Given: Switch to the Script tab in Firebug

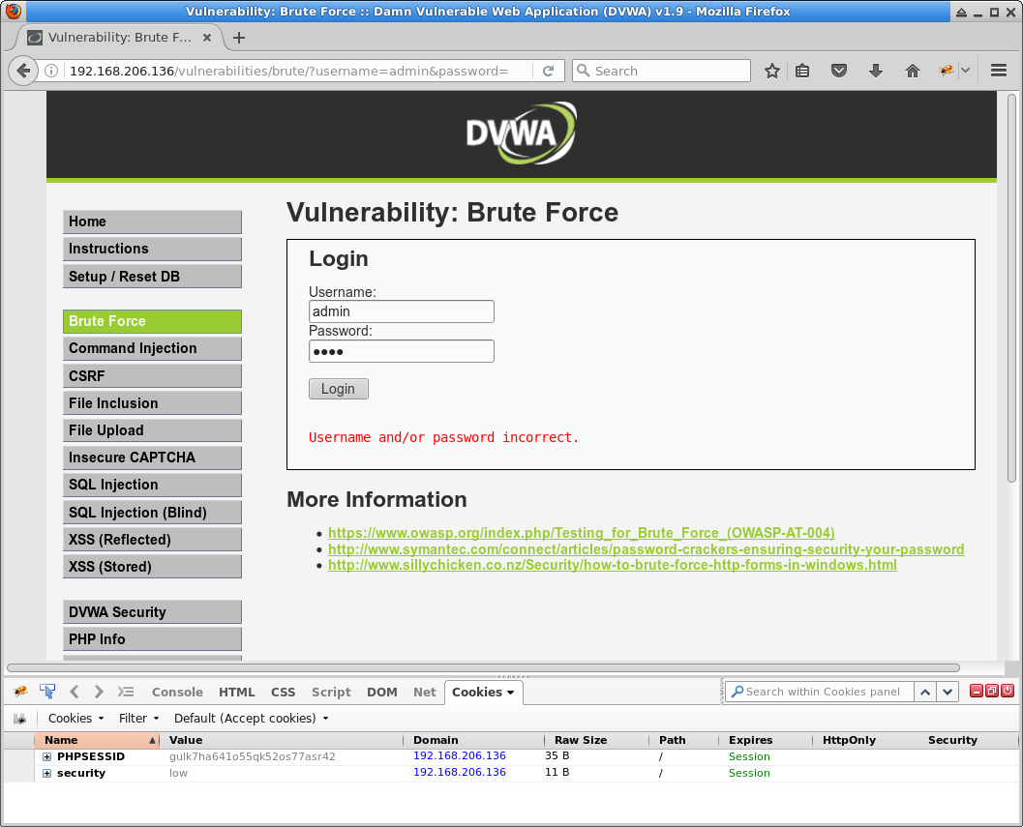Looking at the screenshot, I should pos(331,692).
